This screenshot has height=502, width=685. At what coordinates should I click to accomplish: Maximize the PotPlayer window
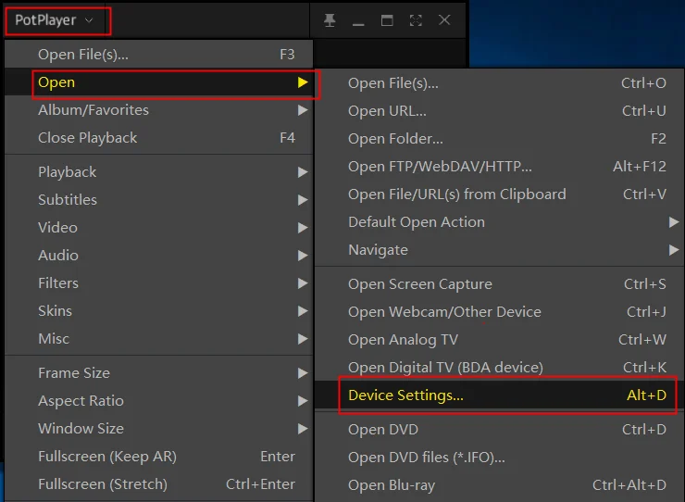coord(387,20)
